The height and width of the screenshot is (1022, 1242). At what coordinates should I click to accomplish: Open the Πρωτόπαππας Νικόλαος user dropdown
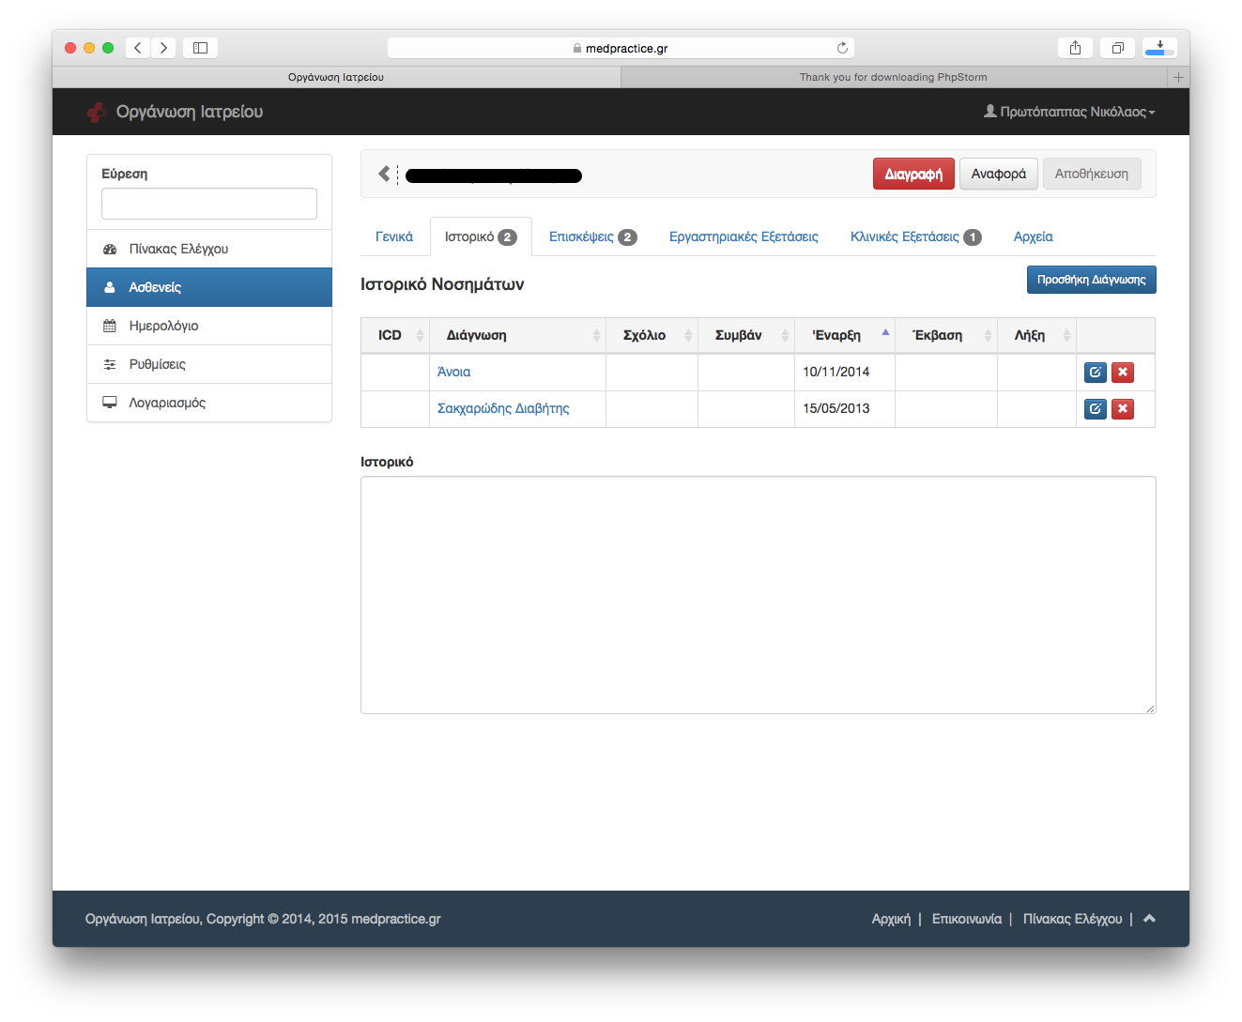1069,112
